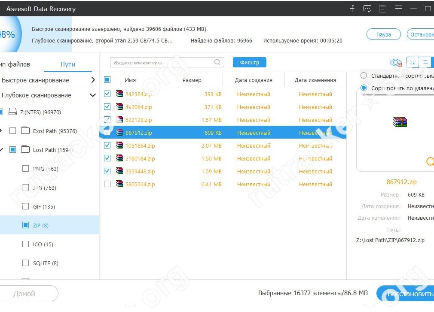Uncheck the 2959448.zip checkbox
434x312 pixels.
pyautogui.click(x=107, y=171)
